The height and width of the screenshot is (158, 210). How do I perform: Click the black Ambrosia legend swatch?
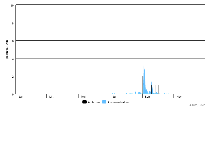point(85,102)
